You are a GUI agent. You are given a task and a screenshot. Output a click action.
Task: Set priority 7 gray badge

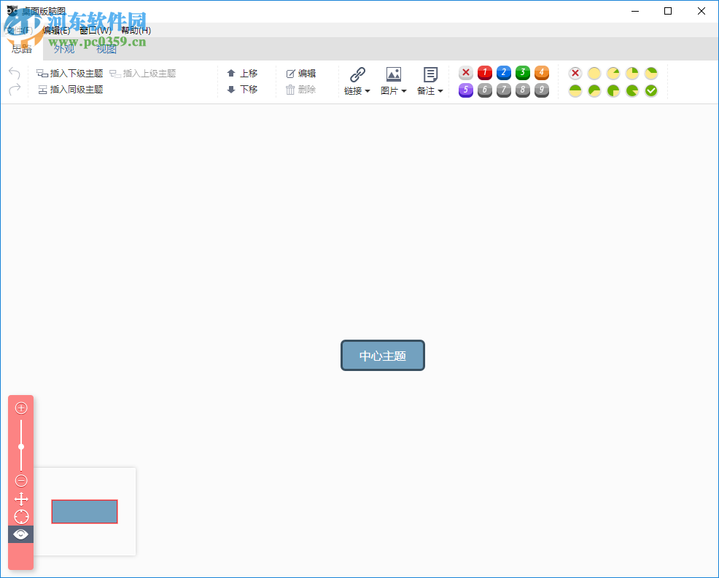(x=503, y=90)
